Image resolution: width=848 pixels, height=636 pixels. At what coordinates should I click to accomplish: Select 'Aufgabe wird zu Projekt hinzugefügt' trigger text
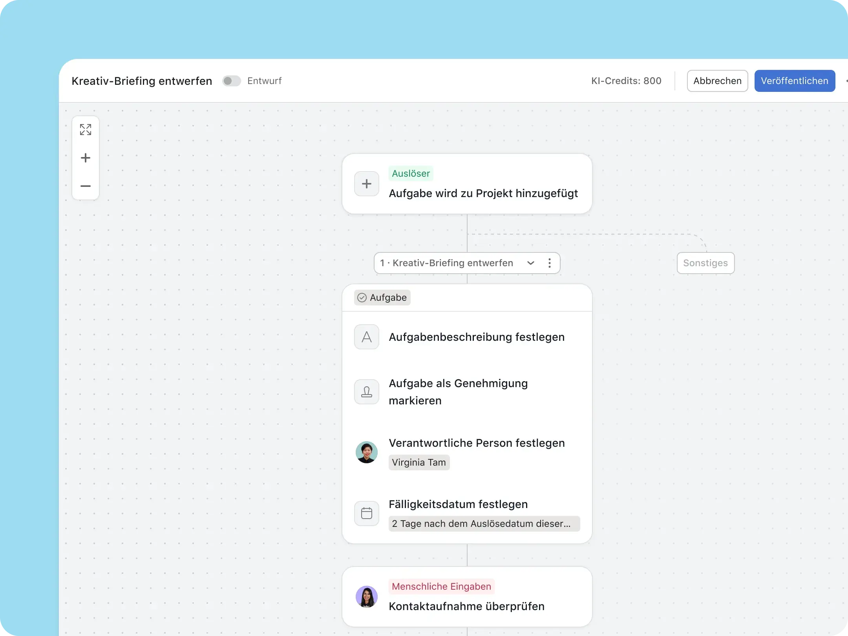coord(483,194)
